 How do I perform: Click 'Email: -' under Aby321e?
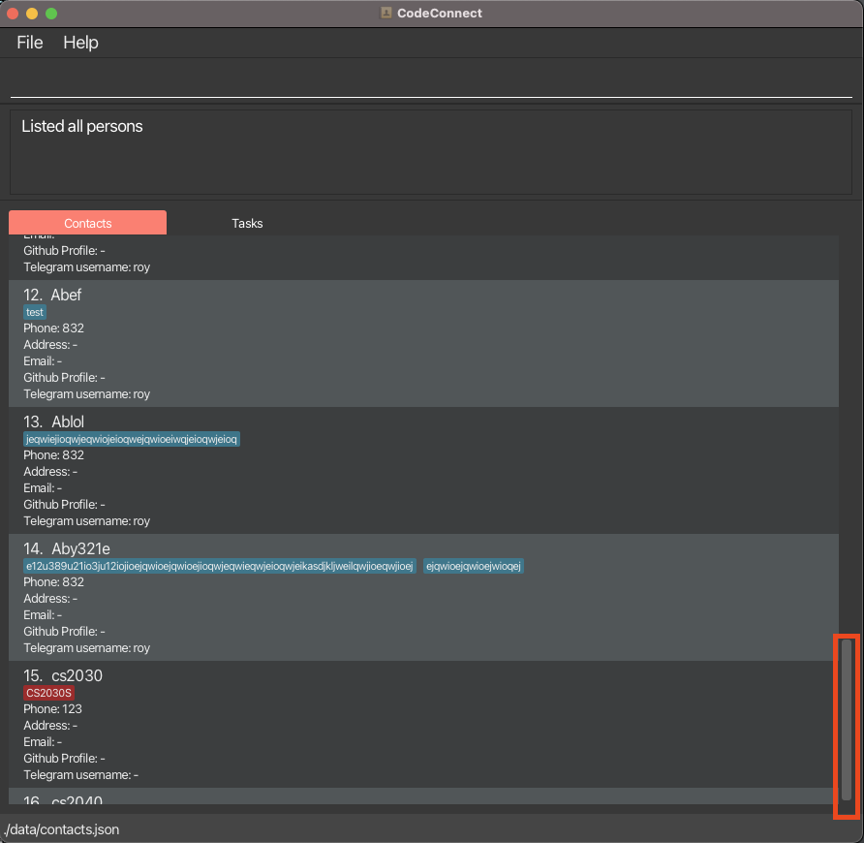pos(43,614)
